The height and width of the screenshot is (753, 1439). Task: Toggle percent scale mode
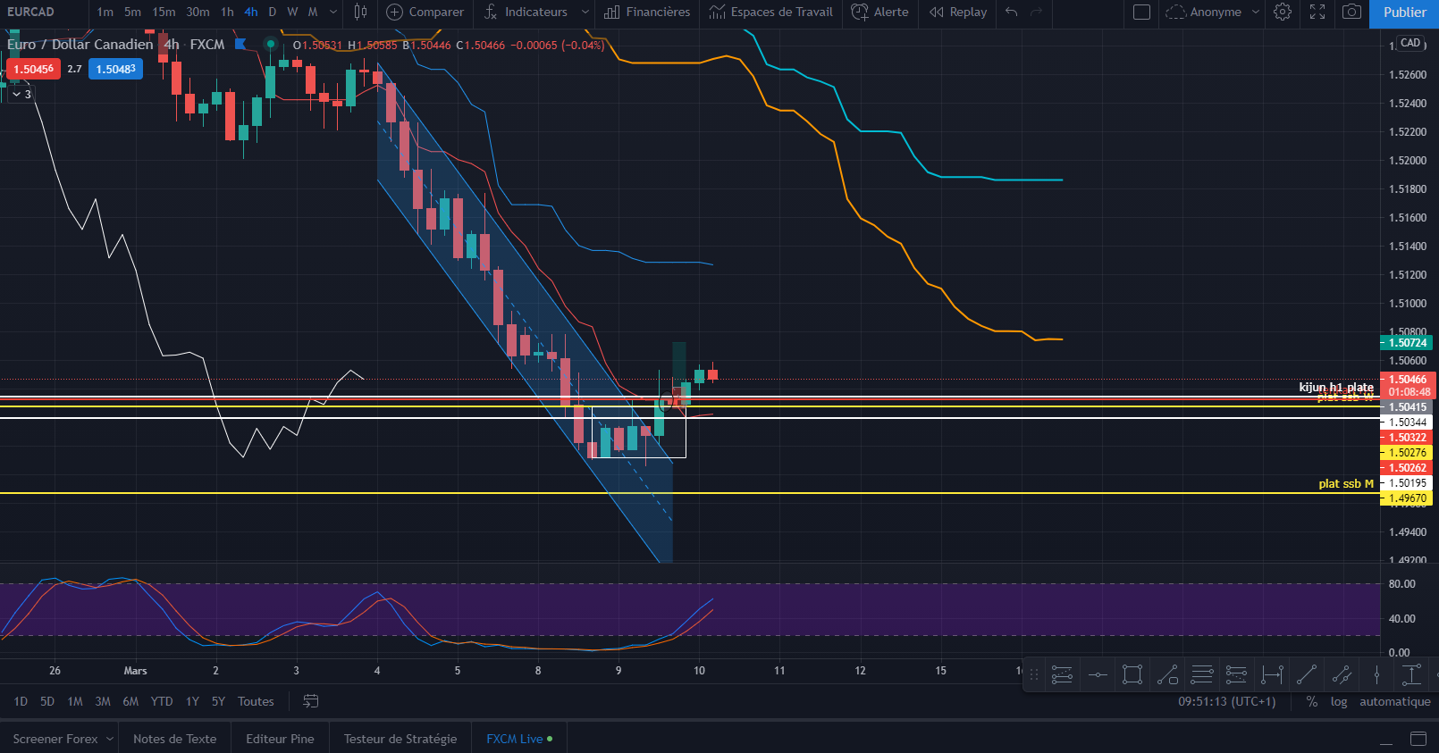click(x=1311, y=701)
